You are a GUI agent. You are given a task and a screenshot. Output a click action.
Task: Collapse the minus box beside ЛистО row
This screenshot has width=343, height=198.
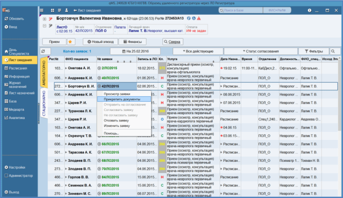tap(45, 27)
